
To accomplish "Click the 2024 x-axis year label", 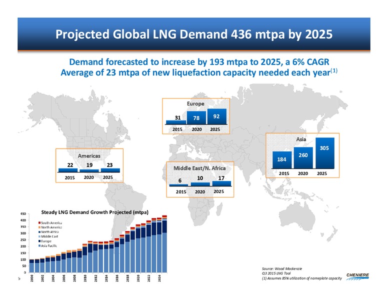I will pyautogui.click(x=159, y=278).
